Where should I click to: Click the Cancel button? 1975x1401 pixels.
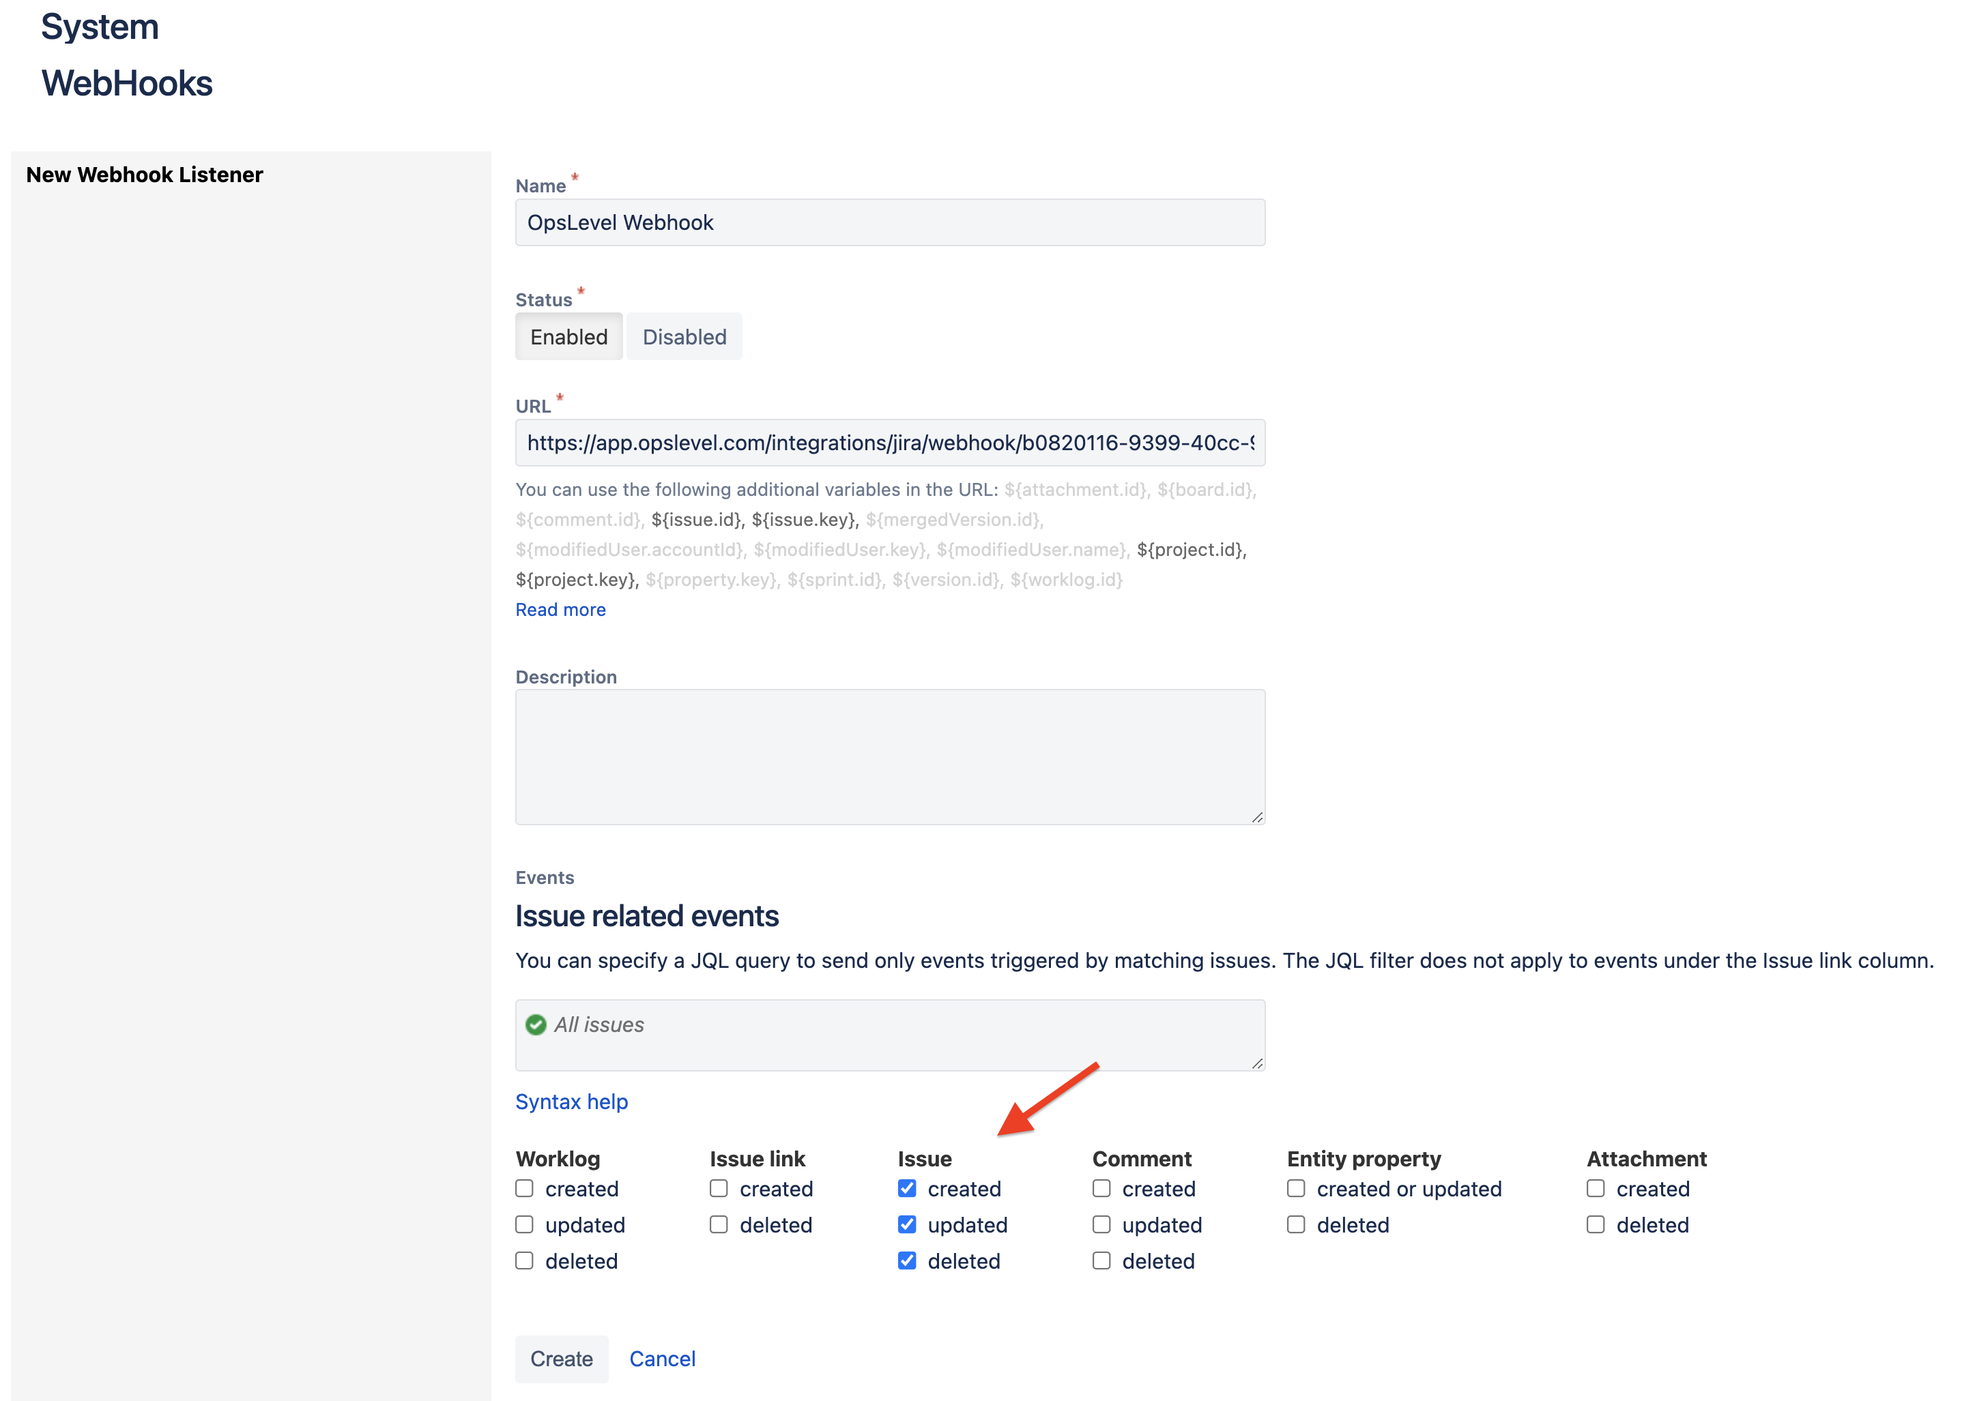pos(663,1357)
